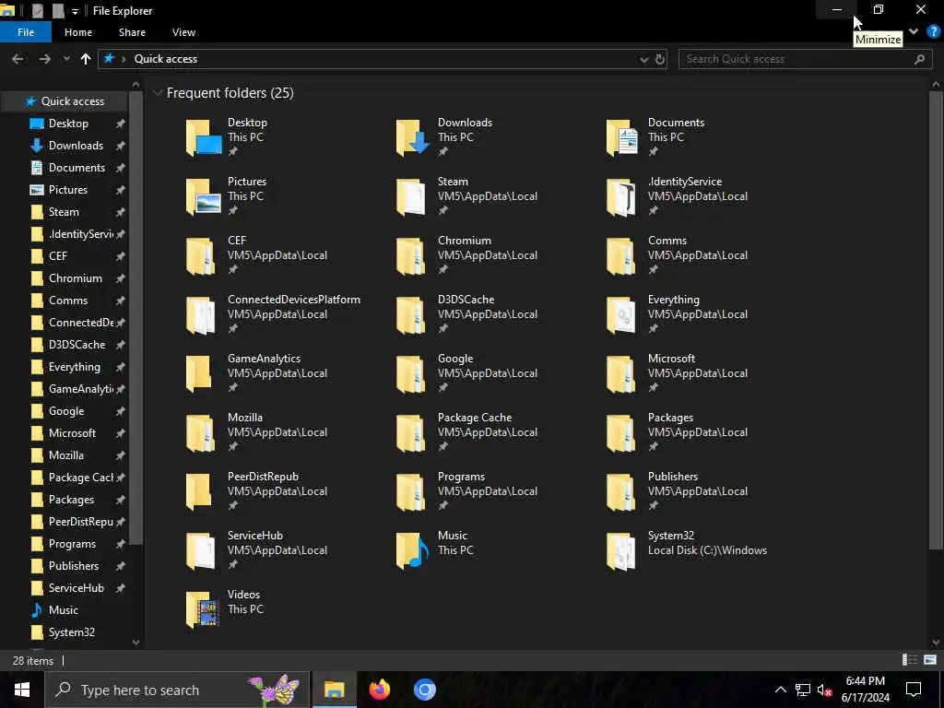The height and width of the screenshot is (708, 944).
Task: Click the search magnifier icon
Action: pos(919,59)
